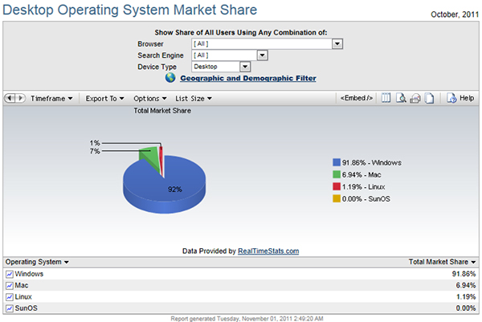The image size is (482, 322).
Task: Open the Export To menu
Action: click(104, 98)
